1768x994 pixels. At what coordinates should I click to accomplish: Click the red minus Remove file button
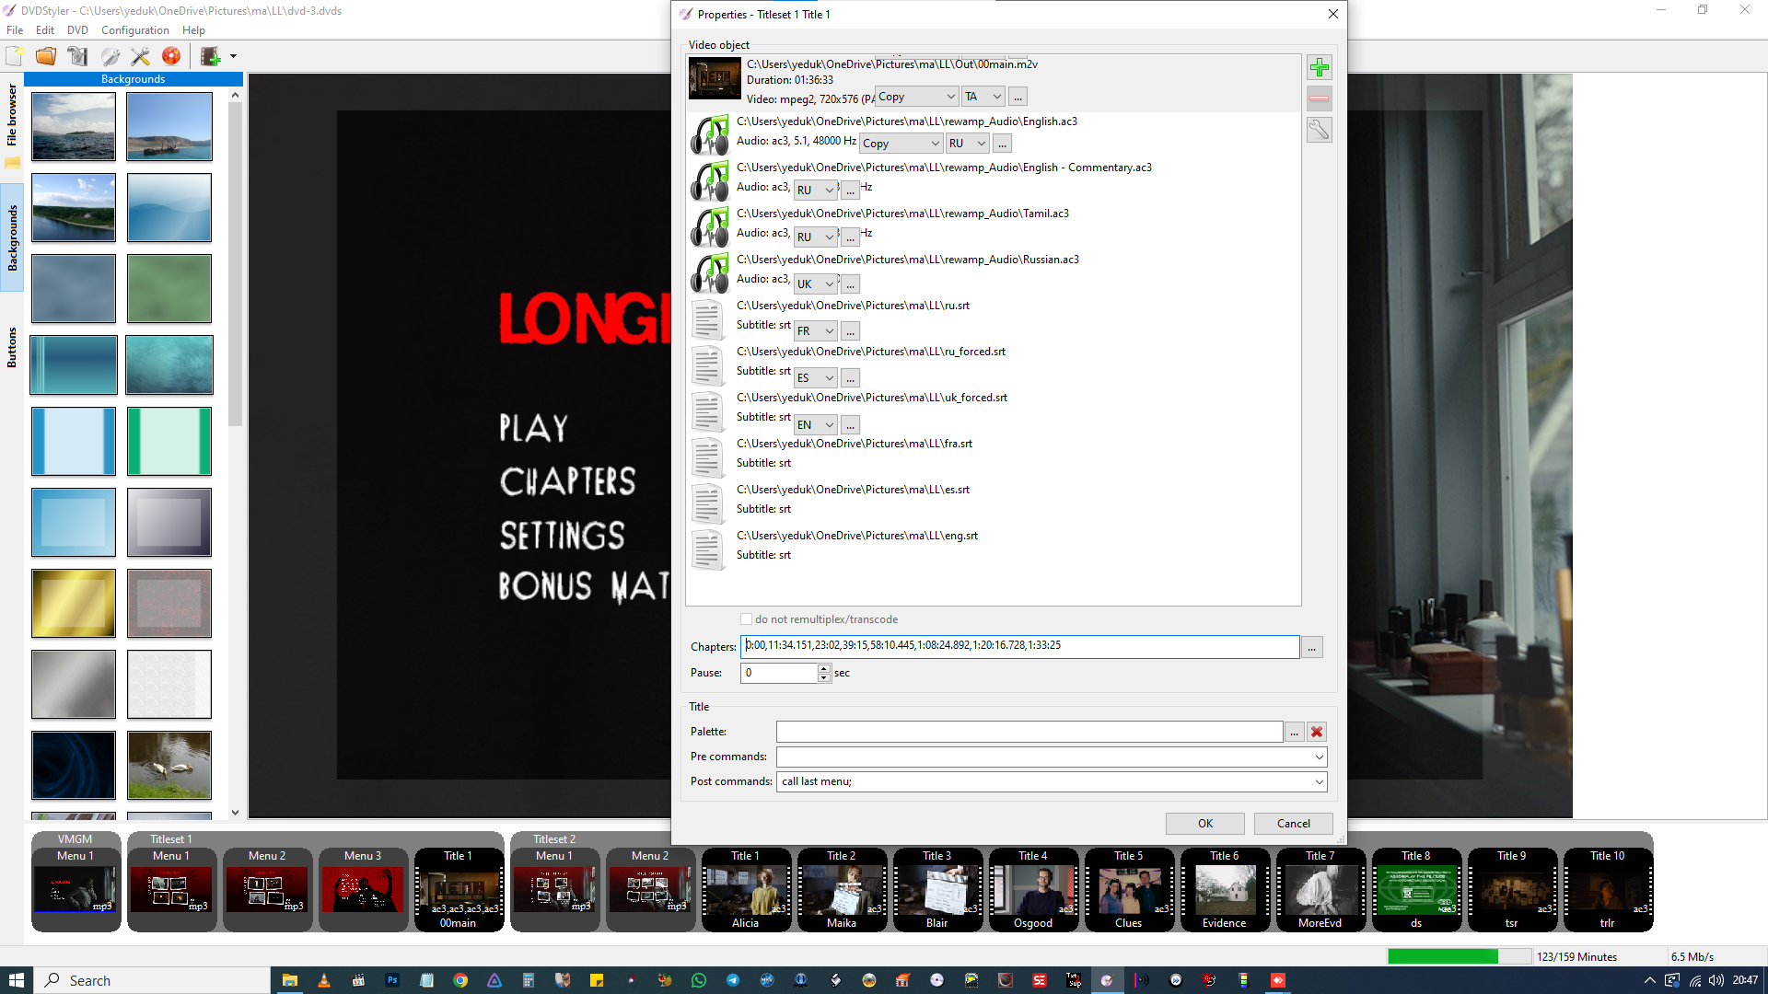click(x=1319, y=98)
